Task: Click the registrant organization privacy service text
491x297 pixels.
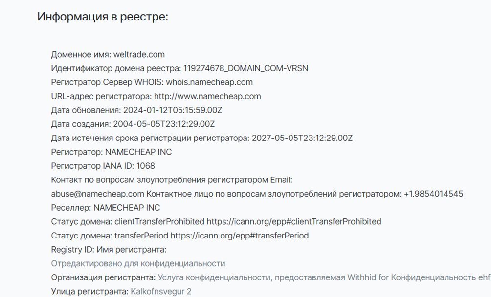Action: pos(324,277)
